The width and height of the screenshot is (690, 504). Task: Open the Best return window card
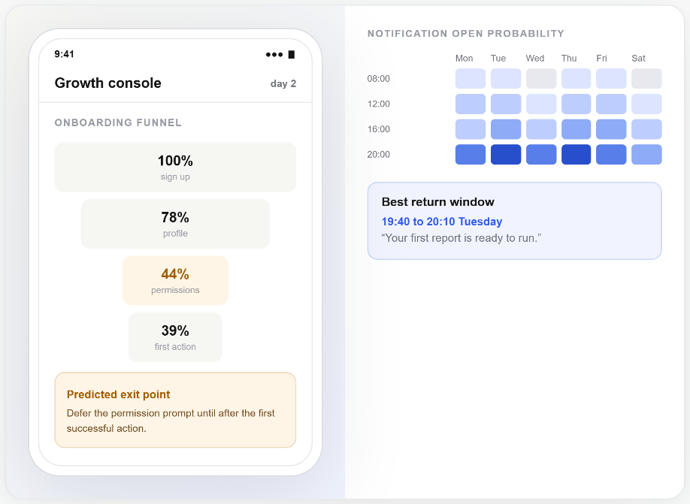point(514,221)
